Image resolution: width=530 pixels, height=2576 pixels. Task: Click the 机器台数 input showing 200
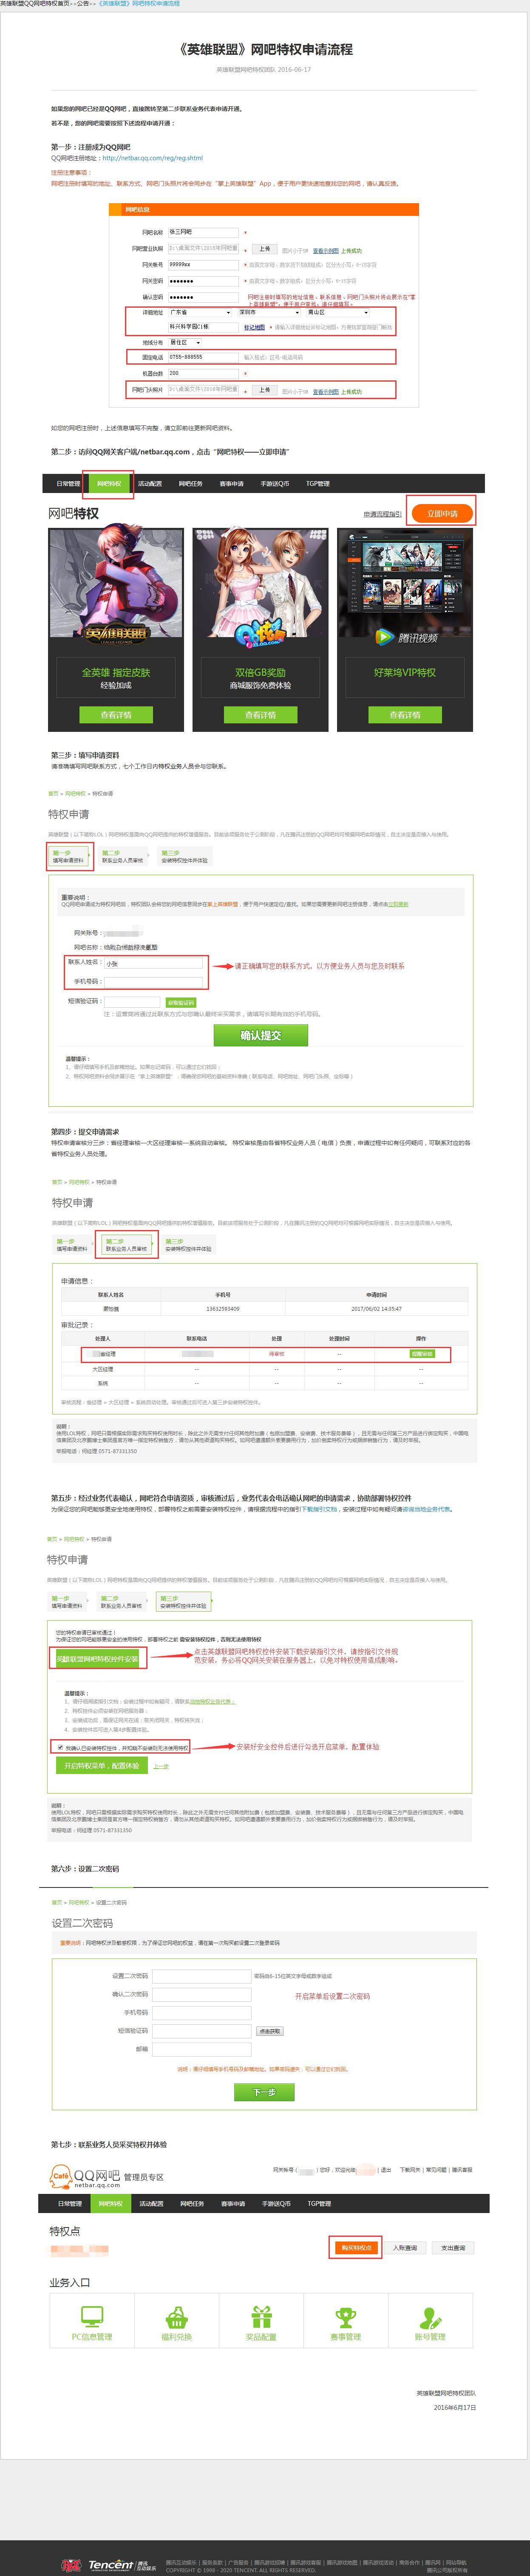203,373
